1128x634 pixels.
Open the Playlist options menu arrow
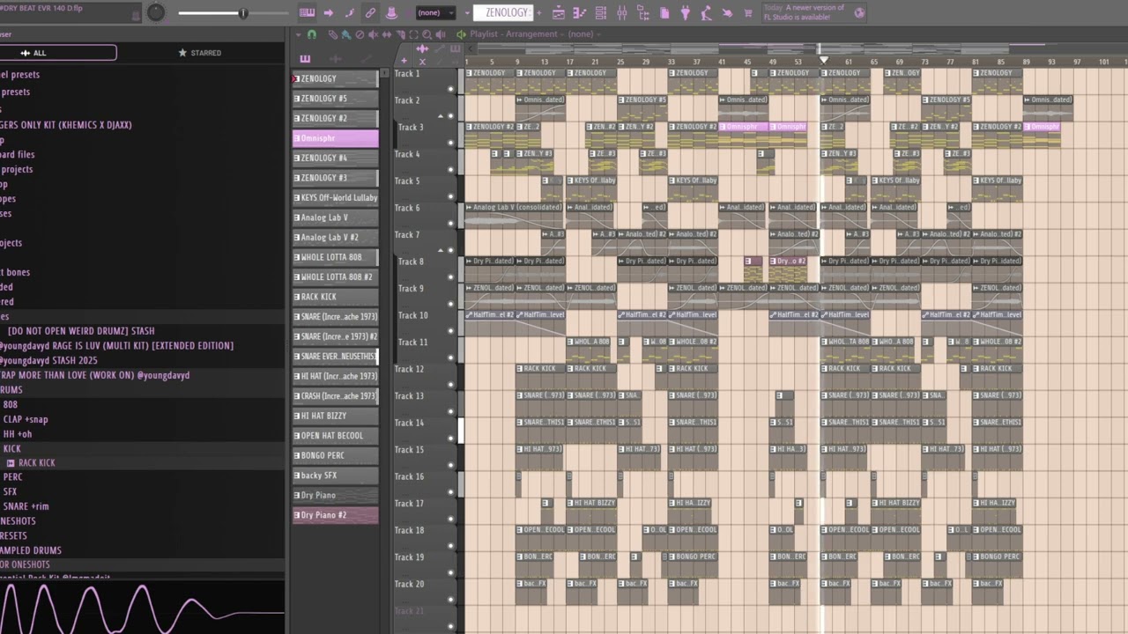(298, 34)
